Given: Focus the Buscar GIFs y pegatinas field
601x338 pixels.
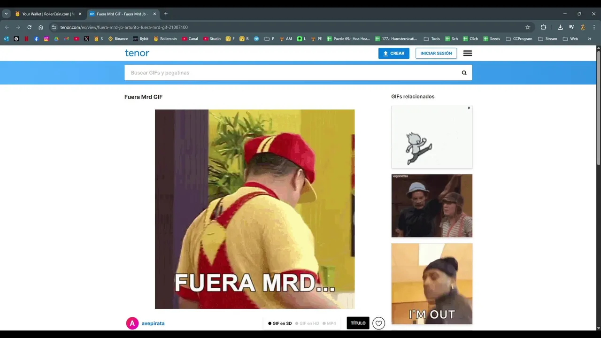Looking at the screenshot, I should click(x=291, y=73).
